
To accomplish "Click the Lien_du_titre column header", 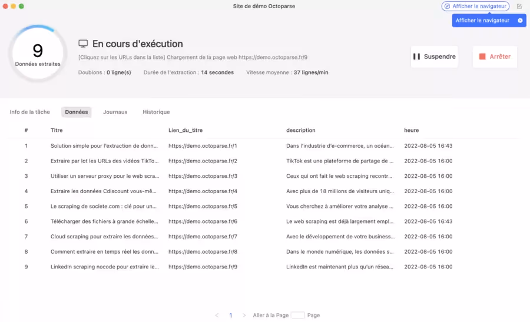I will pyautogui.click(x=185, y=130).
